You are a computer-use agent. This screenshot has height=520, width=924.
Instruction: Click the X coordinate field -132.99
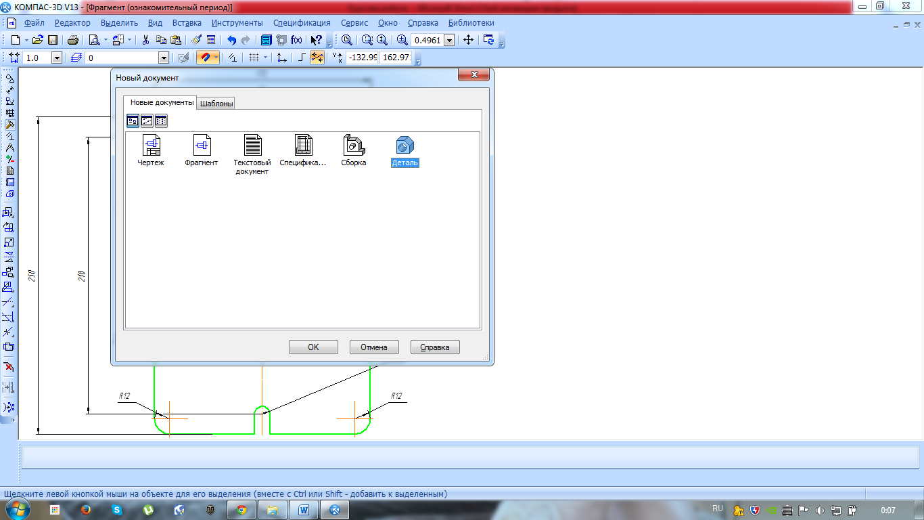pos(361,58)
